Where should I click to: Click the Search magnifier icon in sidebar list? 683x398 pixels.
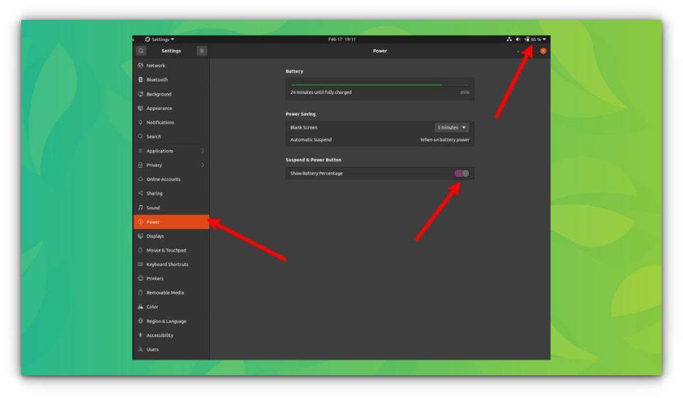click(x=140, y=136)
